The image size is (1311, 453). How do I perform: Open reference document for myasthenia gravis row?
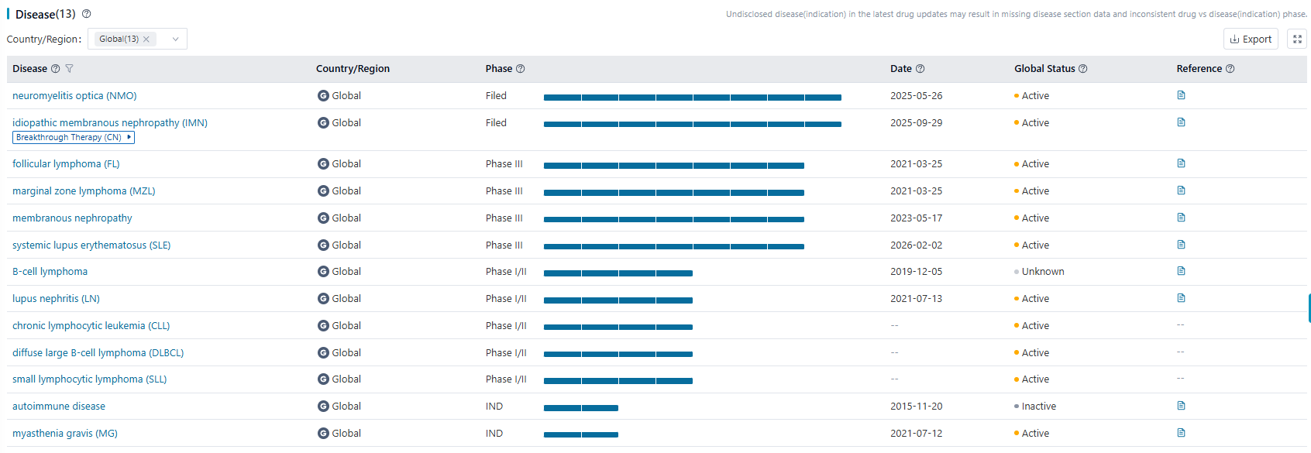click(1181, 433)
